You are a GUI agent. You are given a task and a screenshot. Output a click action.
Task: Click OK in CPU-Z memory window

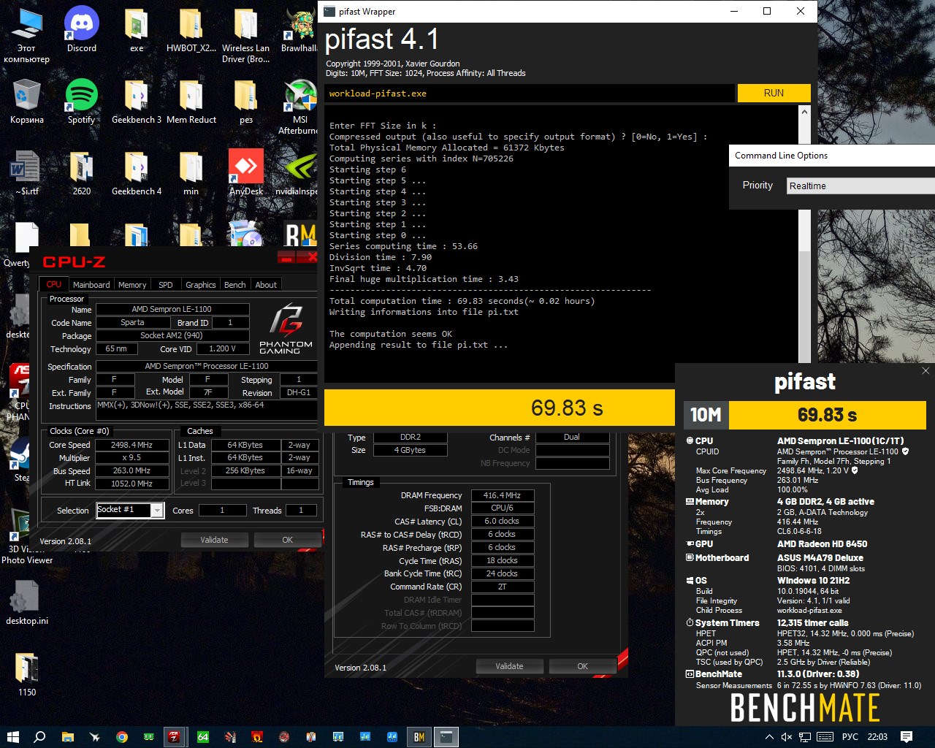click(x=582, y=666)
